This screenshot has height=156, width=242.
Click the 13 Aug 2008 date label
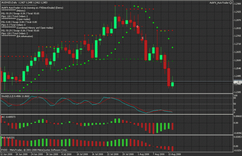click(175, 154)
